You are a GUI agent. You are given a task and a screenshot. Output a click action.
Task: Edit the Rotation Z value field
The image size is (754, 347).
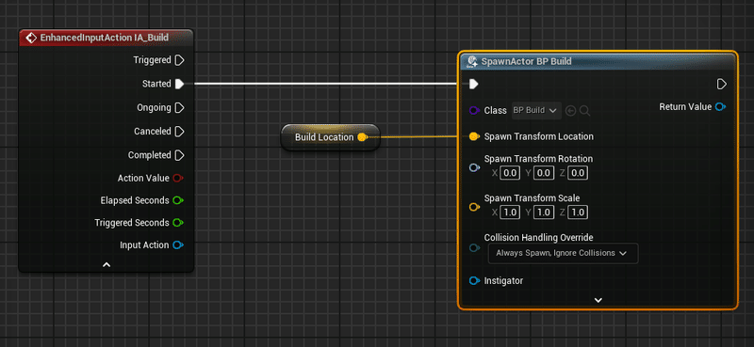click(578, 173)
